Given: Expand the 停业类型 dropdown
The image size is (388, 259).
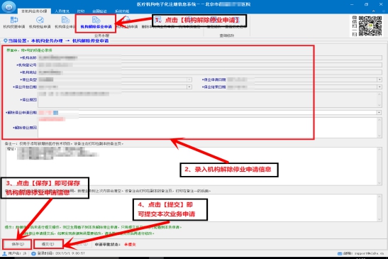Looking at the screenshot, I should (x=189, y=79).
